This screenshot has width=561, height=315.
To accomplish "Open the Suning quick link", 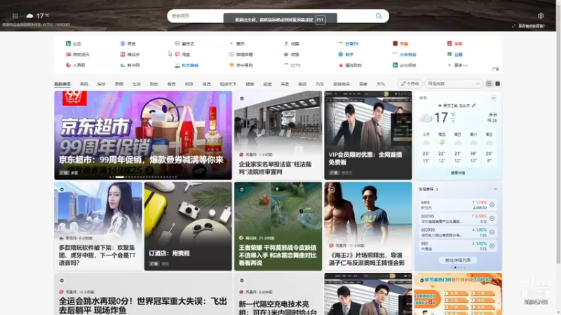I will 241,65.
